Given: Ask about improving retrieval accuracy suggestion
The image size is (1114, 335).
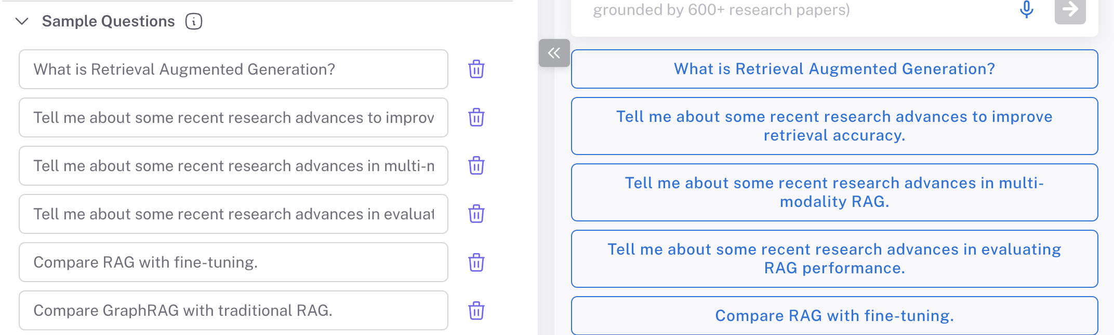Looking at the screenshot, I should pos(834,126).
